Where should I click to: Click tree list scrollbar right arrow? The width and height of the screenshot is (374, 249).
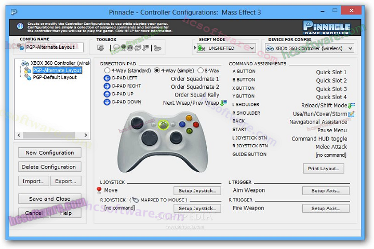tap(86, 135)
